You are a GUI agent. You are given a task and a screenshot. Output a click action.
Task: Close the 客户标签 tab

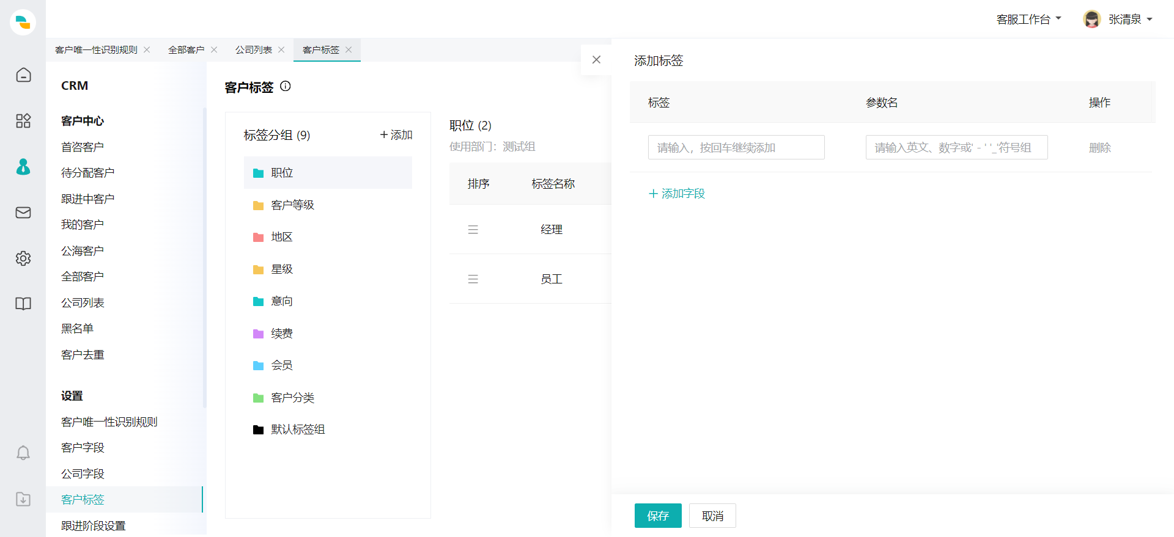(x=349, y=49)
